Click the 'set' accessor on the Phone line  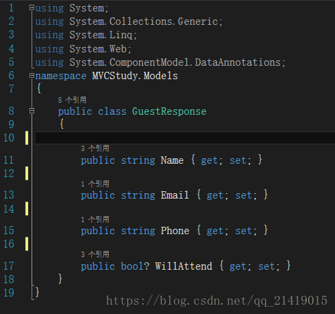pos(244,231)
